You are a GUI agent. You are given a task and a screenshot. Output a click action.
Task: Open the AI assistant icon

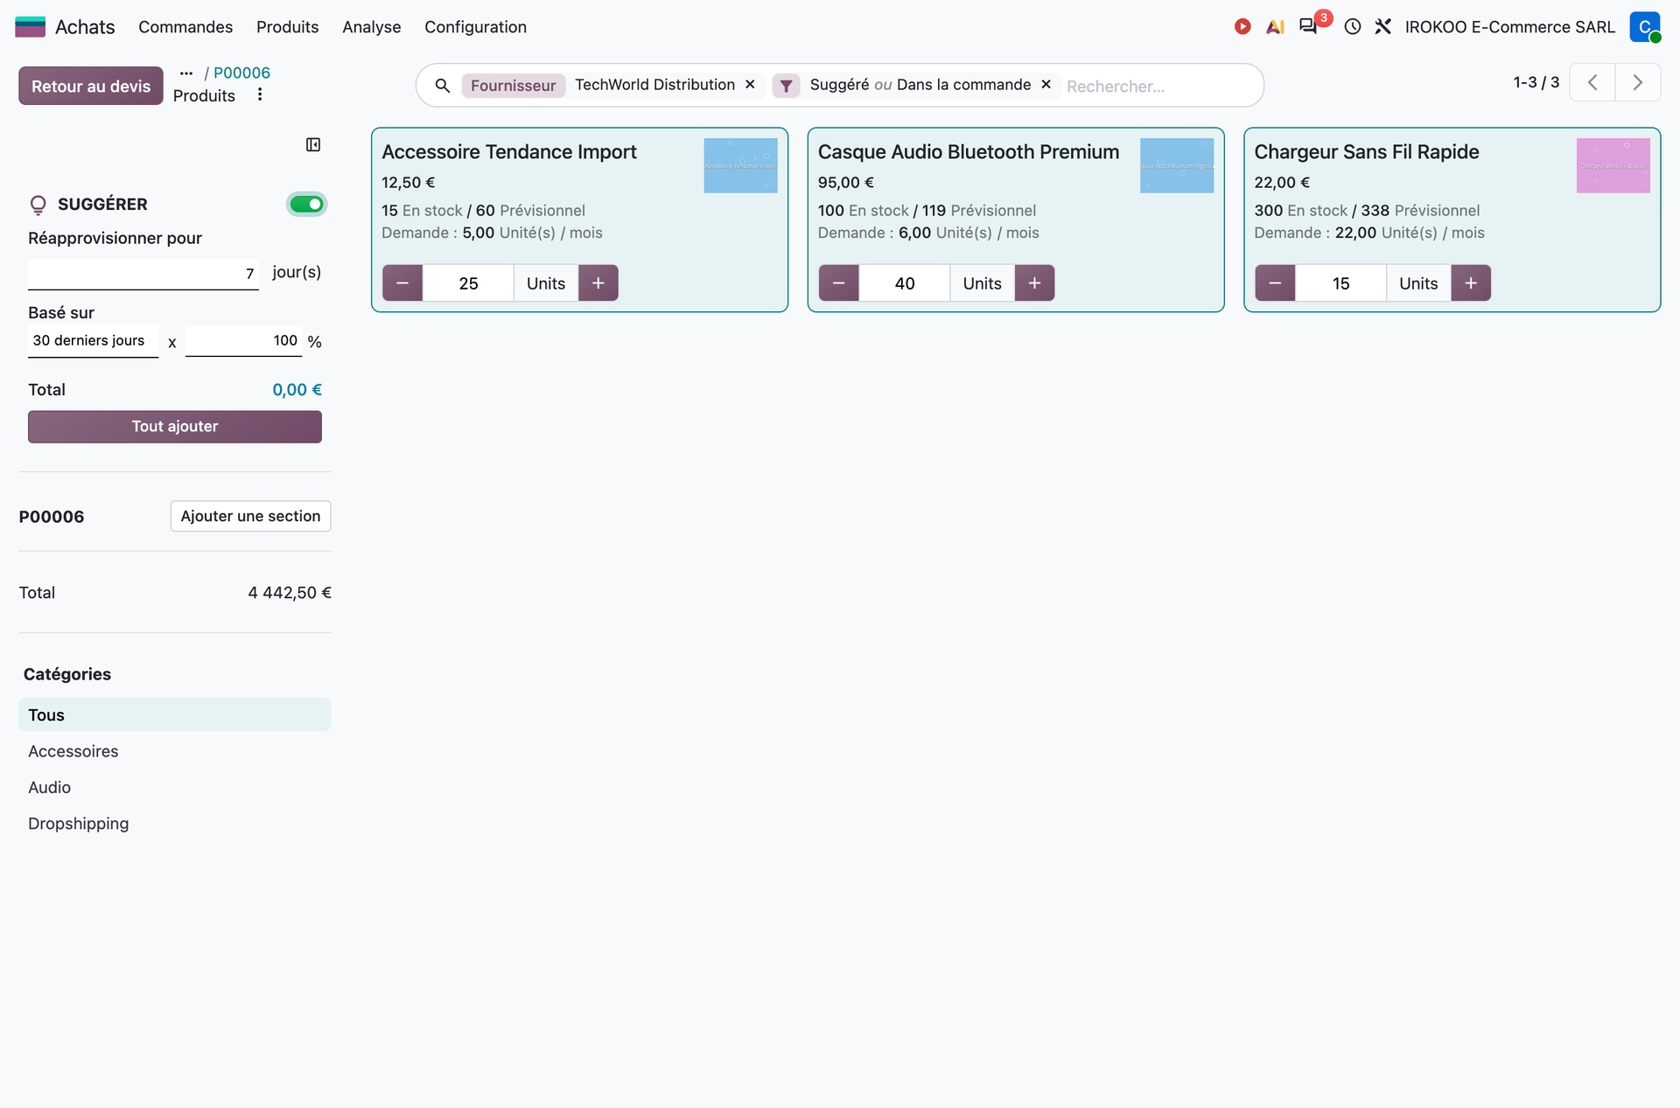(1275, 26)
